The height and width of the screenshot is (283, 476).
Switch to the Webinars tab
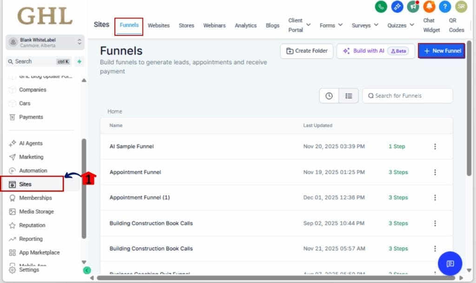(214, 26)
